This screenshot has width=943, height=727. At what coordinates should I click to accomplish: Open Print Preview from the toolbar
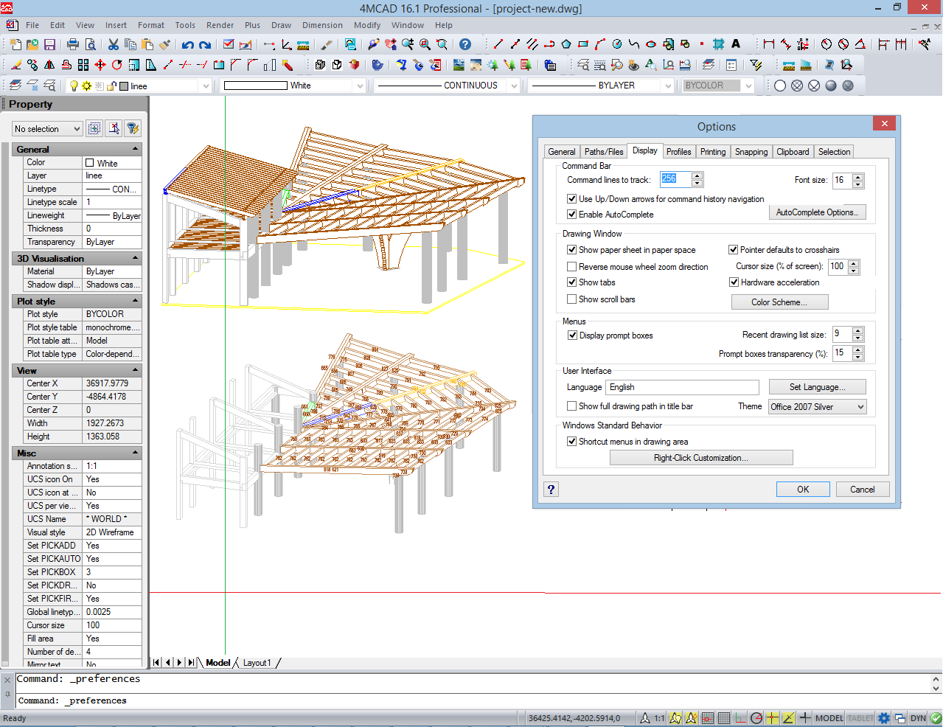coord(90,45)
